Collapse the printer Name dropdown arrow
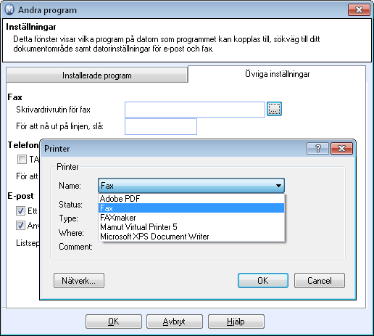This screenshot has width=374, height=336. click(x=278, y=186)
